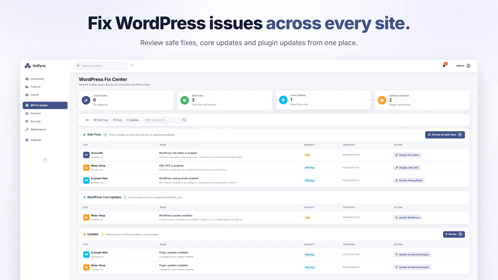This screenshot has width=498, height=280.
Task: Click the EW avatar in Safe Fixes table
Action: 86,180
